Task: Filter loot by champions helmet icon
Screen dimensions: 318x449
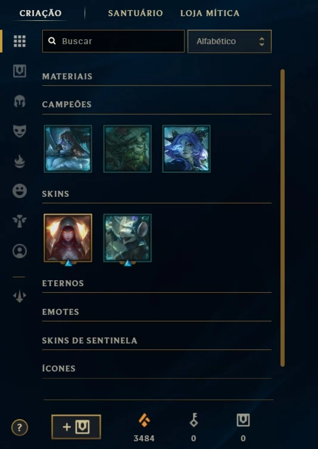Action: 20,101
